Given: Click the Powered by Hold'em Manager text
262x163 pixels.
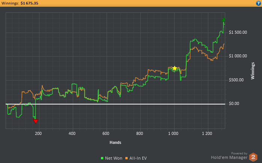Looking at the screenshot, I should coord(229,156).
